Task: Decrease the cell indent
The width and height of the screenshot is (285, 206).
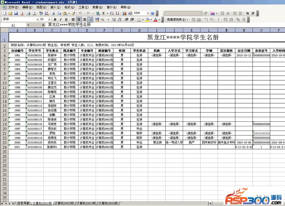Action: tap(127, 19)
